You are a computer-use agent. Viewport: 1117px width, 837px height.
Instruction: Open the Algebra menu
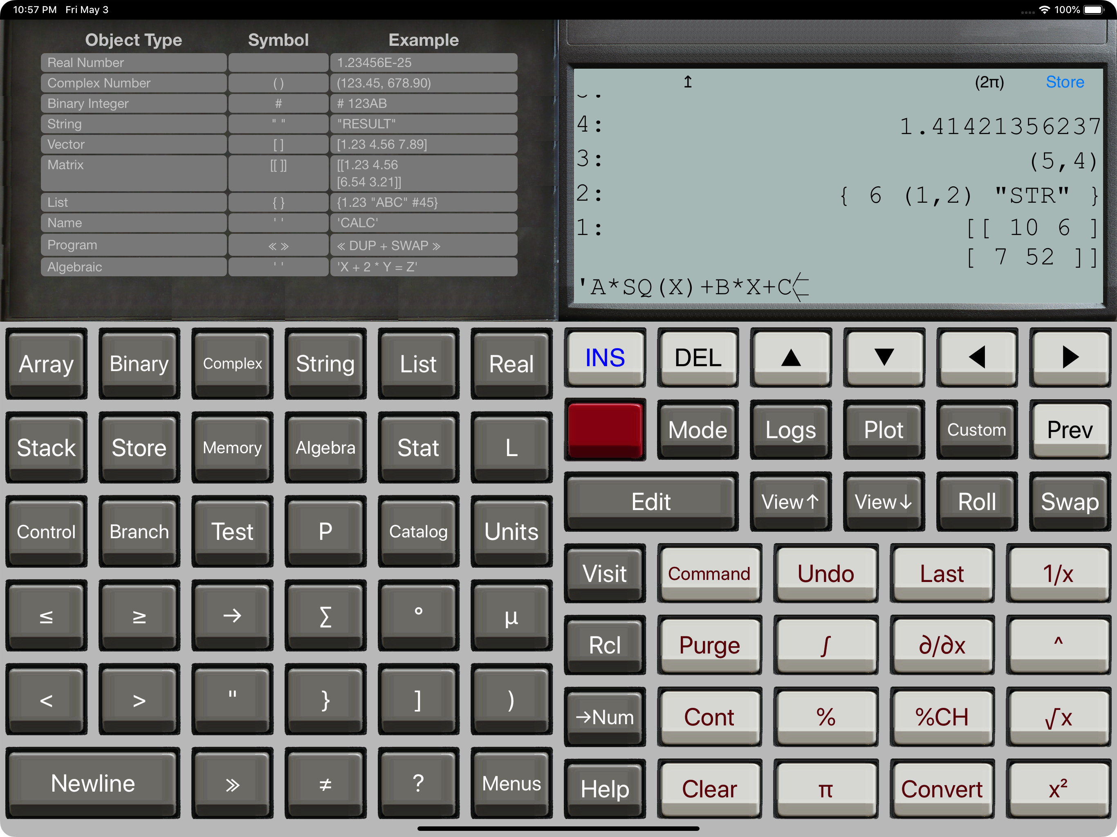(x=325, y=448)
